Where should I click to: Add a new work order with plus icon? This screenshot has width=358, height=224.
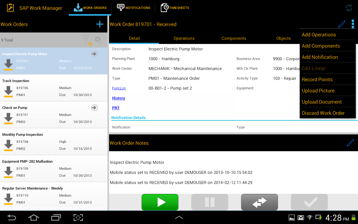[x=100, y=24]
